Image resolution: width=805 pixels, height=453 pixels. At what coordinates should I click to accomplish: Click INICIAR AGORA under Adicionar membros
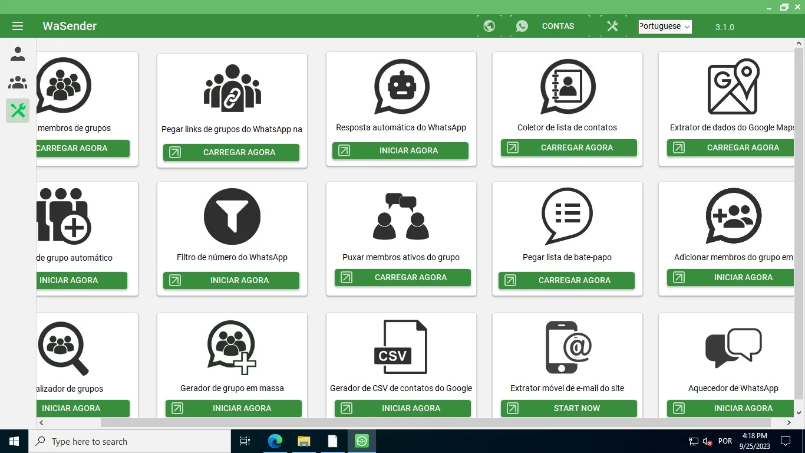tap(731, 277)
